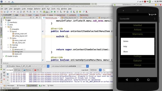
Task: Click the Copy icon in toolbar
Action: 21,12
